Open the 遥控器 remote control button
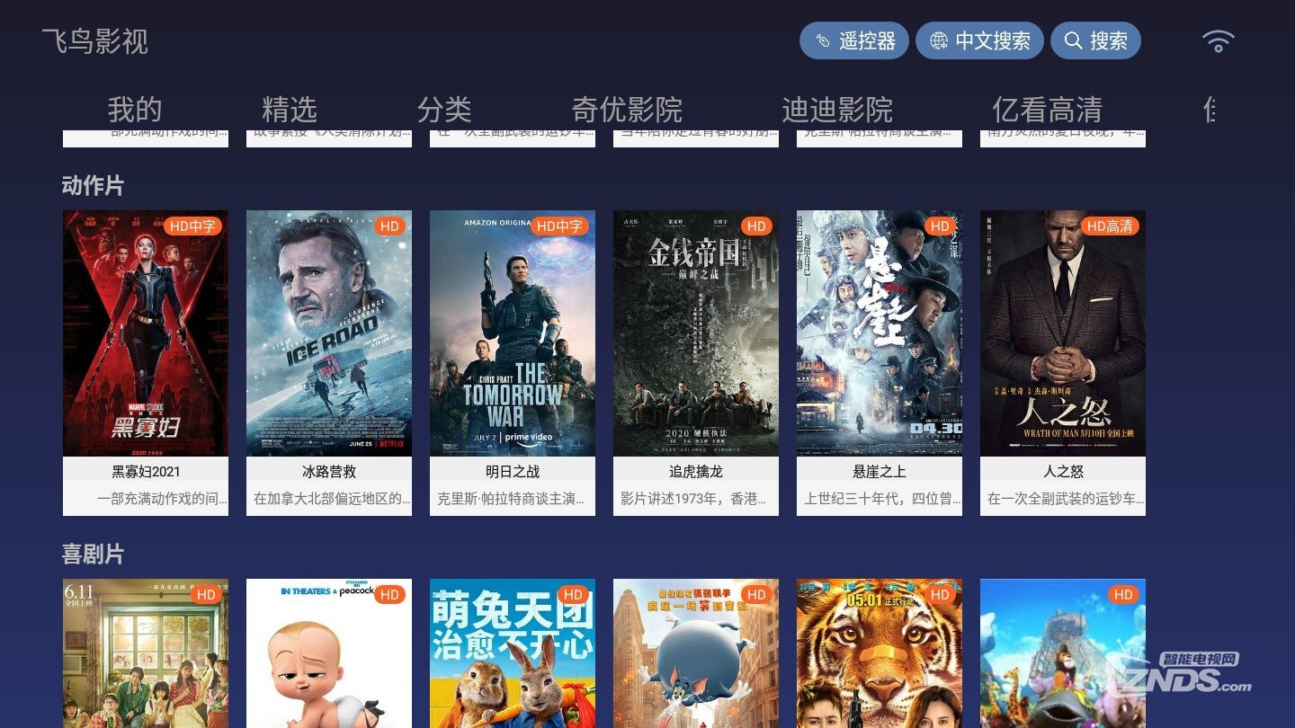 [853, 41]
